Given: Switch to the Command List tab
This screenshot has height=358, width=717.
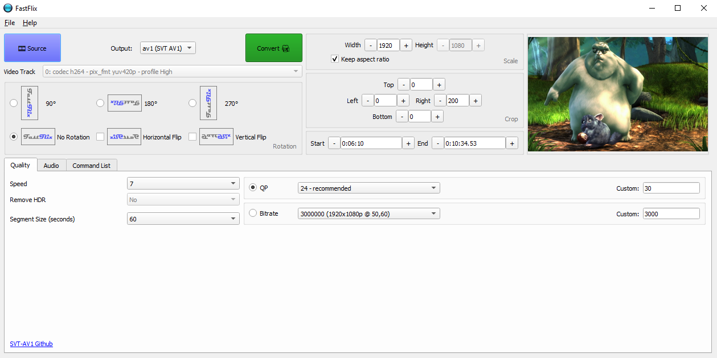Looking at the screenshot, I should [92, 165].
